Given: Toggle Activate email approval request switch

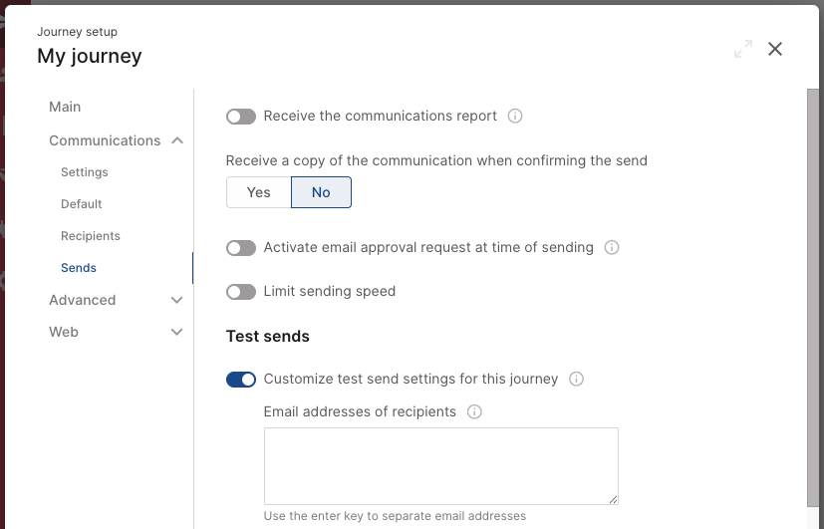Looking at the screenshot, I should [x=241, y=247].
